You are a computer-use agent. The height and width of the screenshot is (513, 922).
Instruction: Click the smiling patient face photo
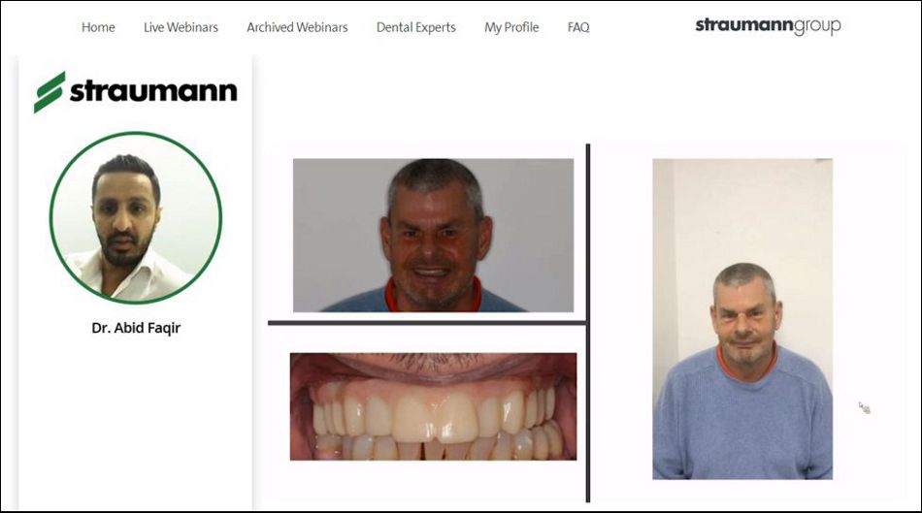coord(434,235)
